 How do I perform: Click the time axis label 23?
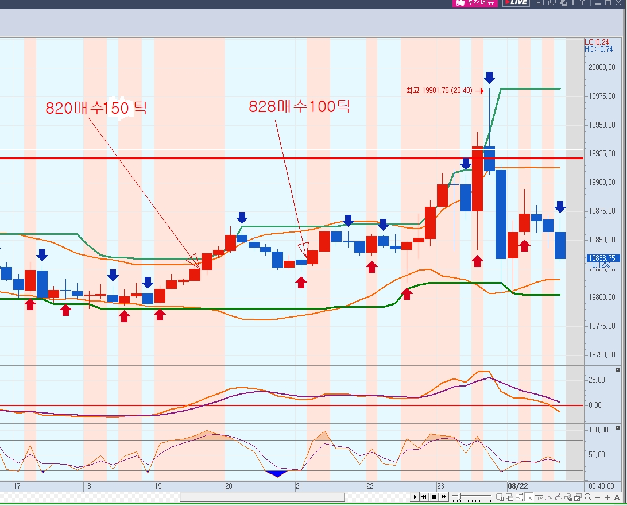(x=440, y=486)
